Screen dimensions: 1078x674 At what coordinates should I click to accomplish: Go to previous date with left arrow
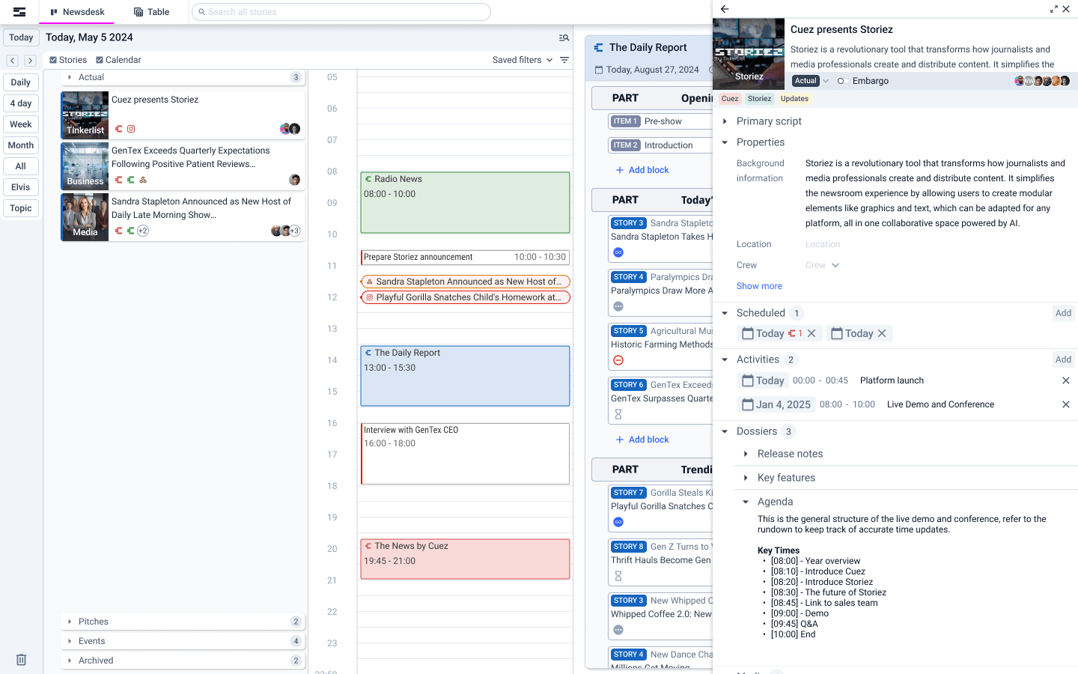[13, 61]
